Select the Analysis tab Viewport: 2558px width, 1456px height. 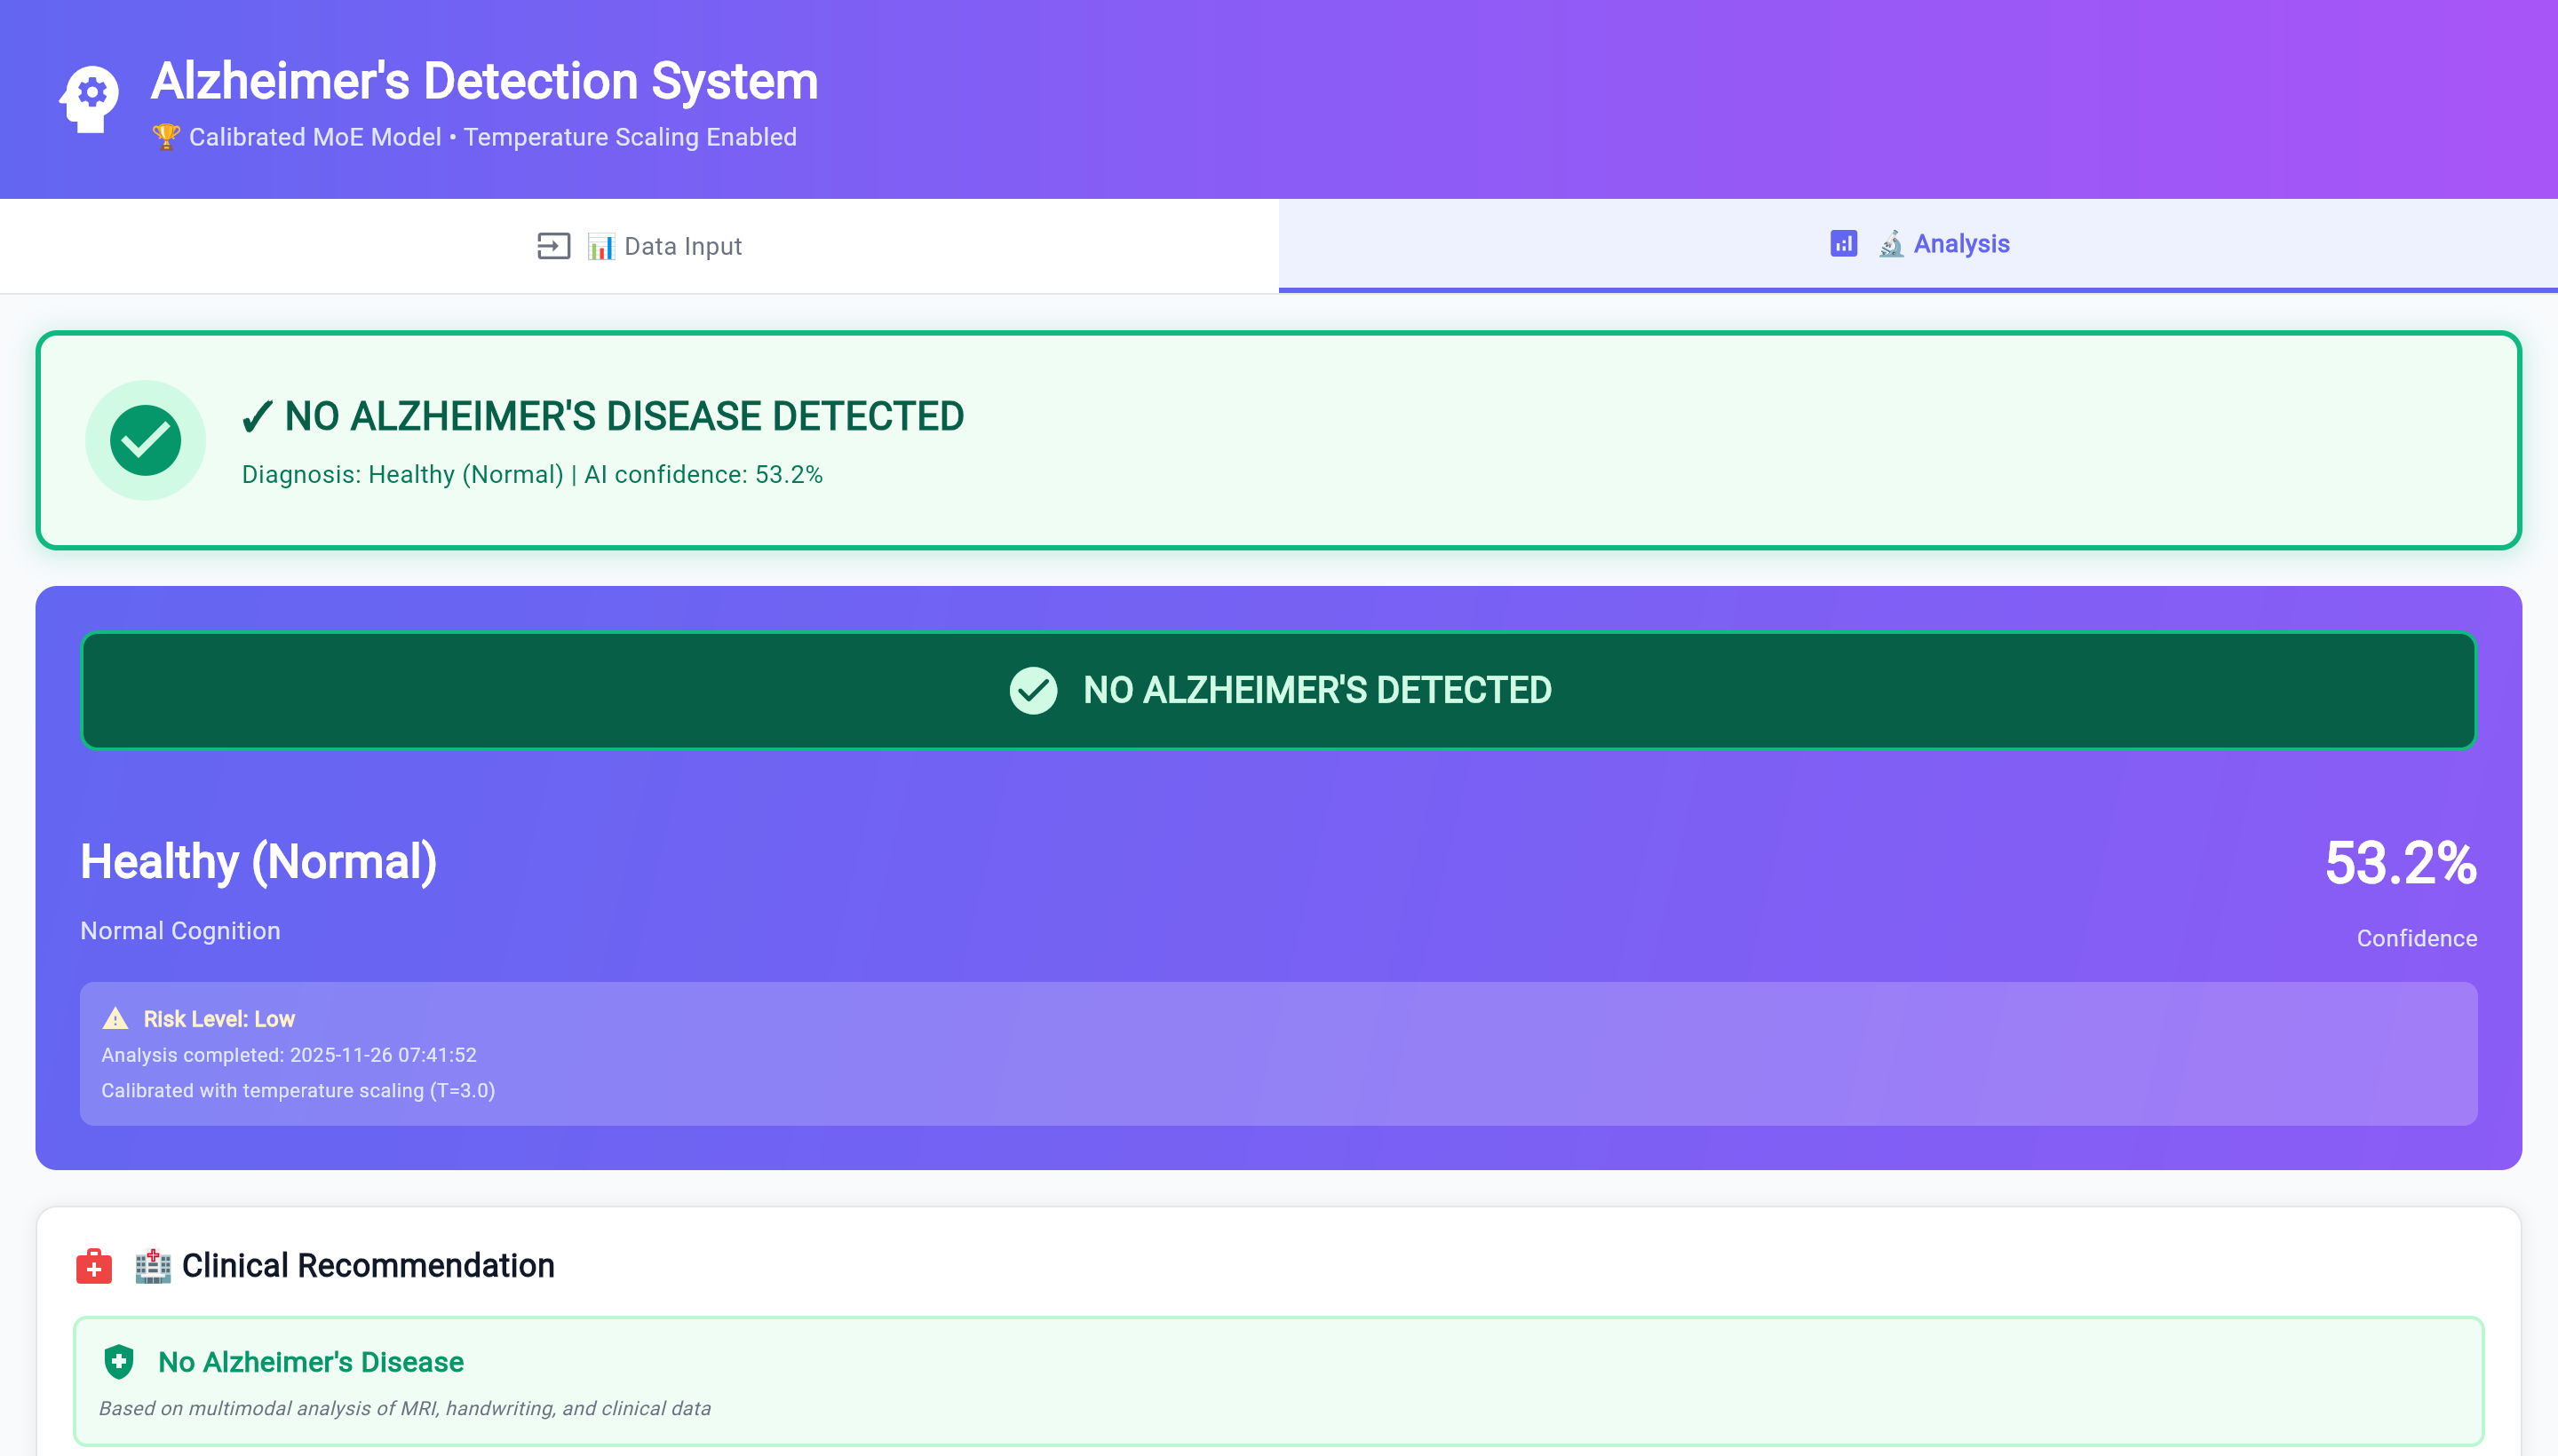pos(1918,244)
